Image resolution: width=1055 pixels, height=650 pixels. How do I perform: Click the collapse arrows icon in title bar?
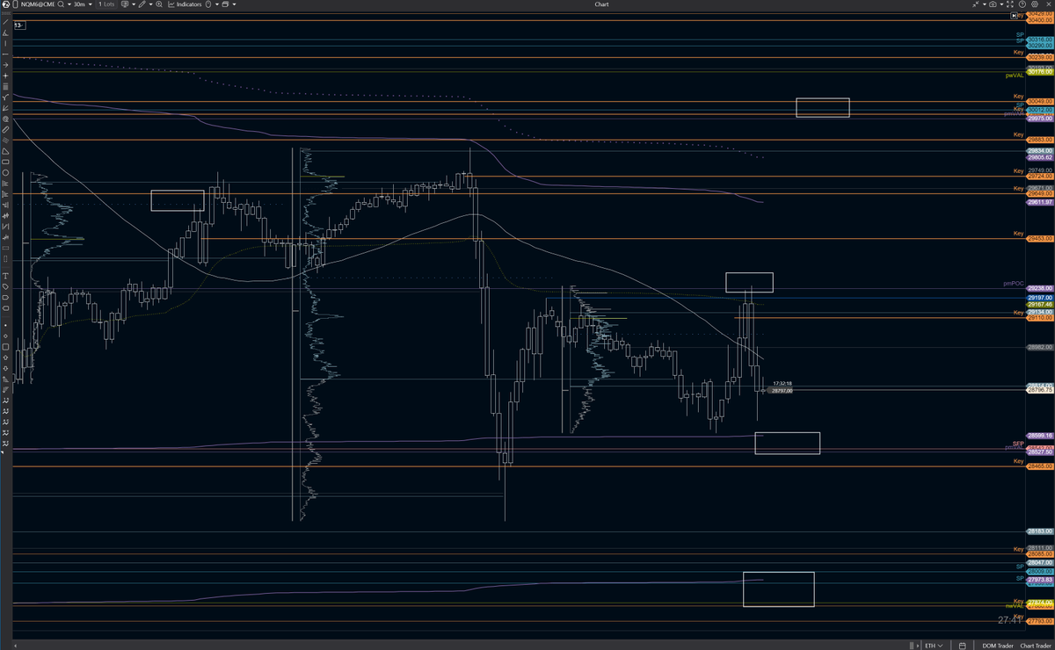pos(976,4)
